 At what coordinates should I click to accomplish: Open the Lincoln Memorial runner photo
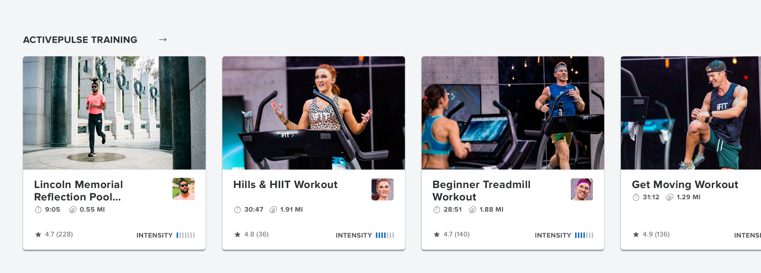coord(114,113)
